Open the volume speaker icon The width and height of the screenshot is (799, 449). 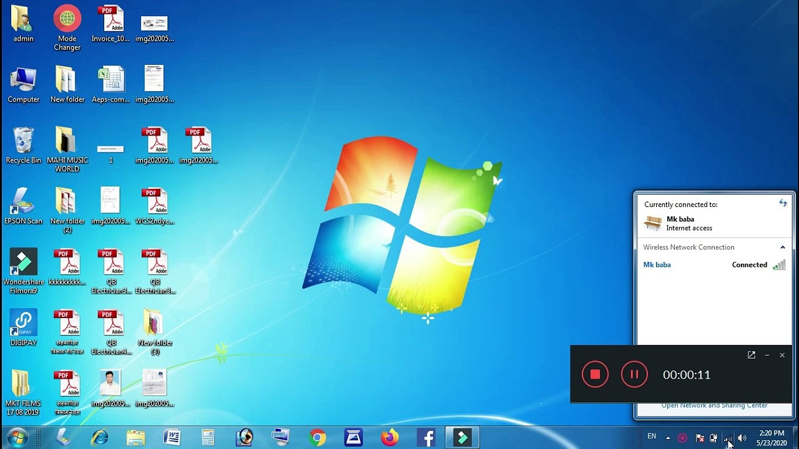[x=742, y=438]
